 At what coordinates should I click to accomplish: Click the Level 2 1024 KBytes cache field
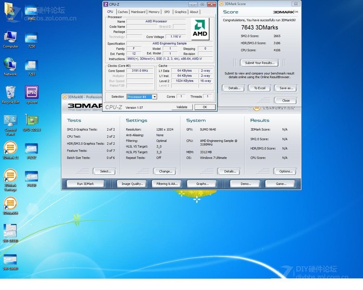pos(185,81)
